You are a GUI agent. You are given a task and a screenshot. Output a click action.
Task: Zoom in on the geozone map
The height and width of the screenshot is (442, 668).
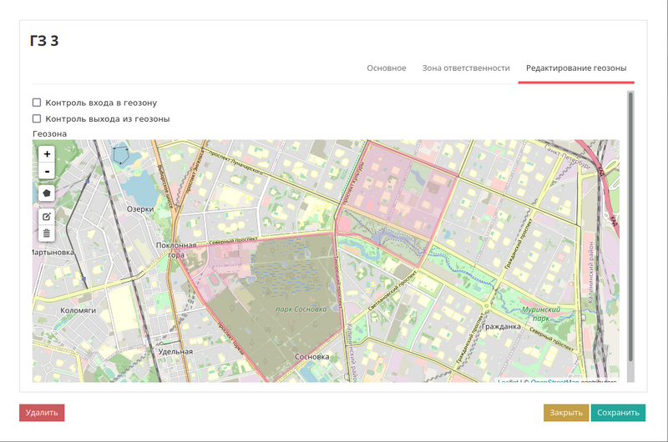pos(47,154)
